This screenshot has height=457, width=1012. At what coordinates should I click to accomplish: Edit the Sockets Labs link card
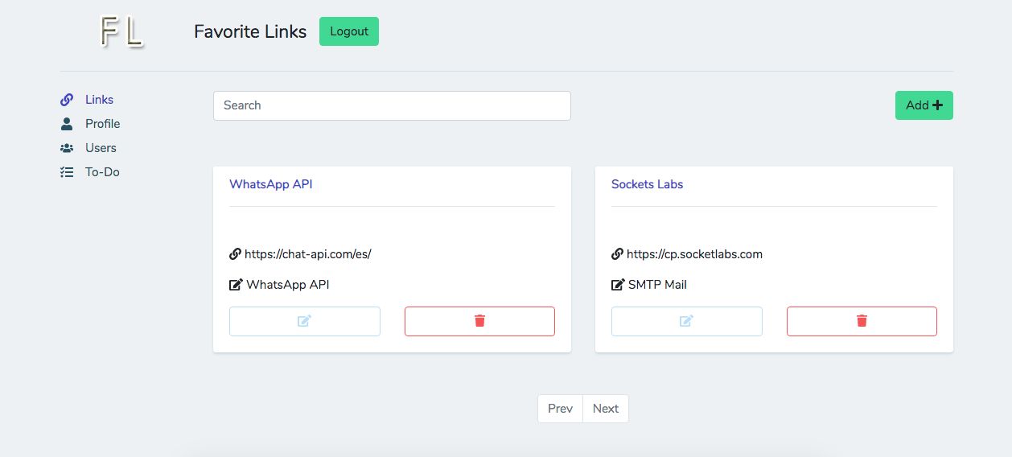(686, 321)
